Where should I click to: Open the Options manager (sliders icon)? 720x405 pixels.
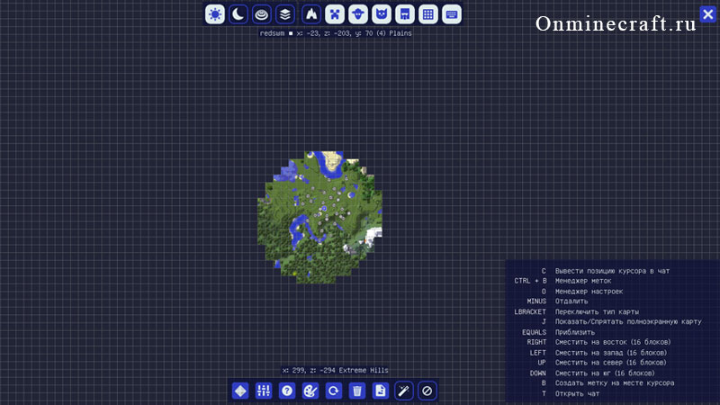[x=264, y=391]
